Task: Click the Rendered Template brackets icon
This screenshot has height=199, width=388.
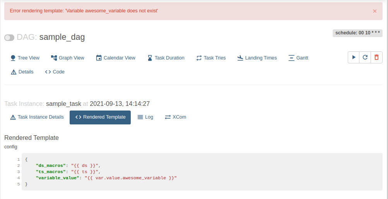Action: 78,117
